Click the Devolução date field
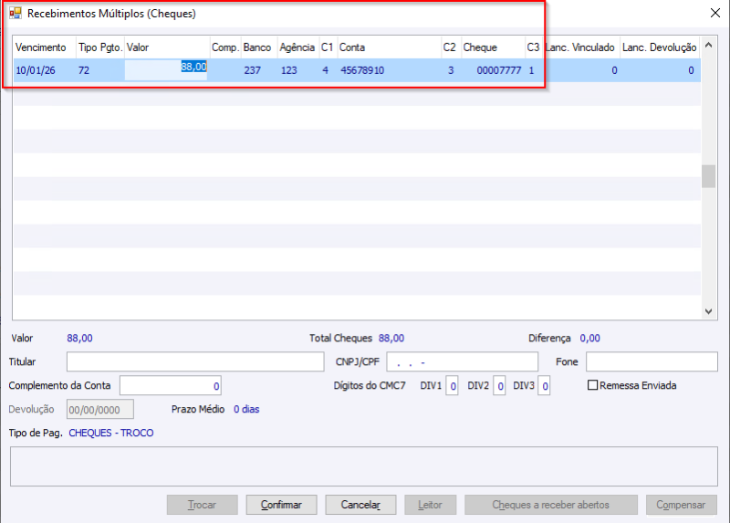This screenshot has height=523, width=730. [x=100, y=410]
